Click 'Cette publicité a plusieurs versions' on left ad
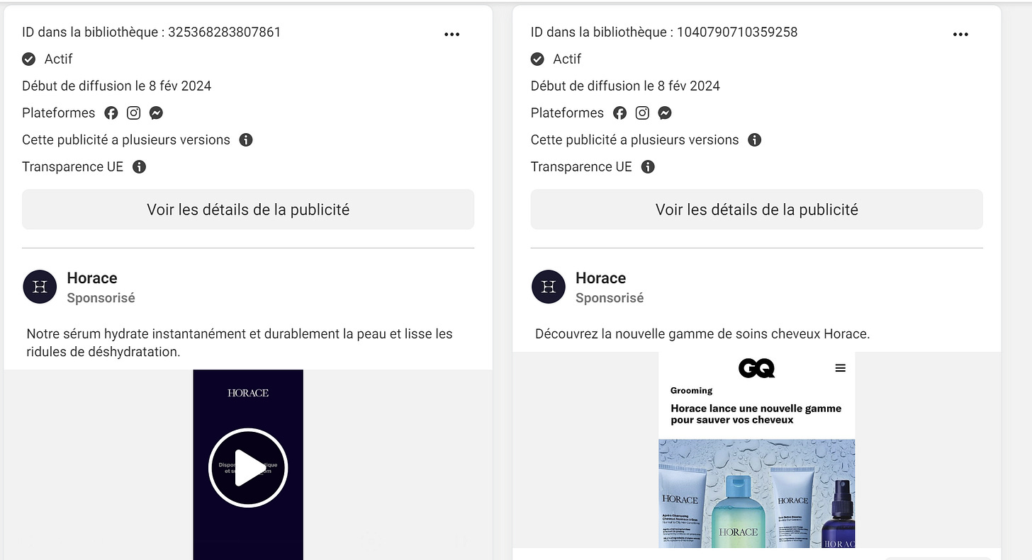This screenshot has width=1032, height=560. pyautogui.click(x=126, y=139)
